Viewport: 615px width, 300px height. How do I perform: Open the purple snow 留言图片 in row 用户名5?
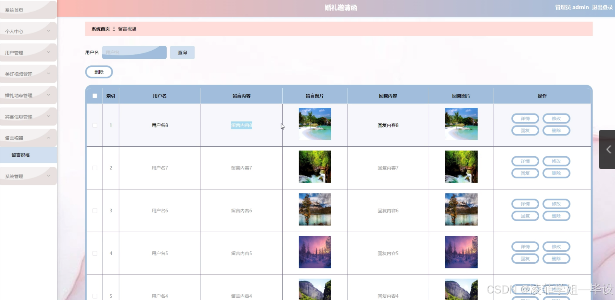(315, 252)
